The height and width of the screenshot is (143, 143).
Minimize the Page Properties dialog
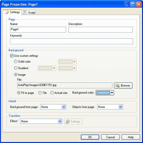127,4
